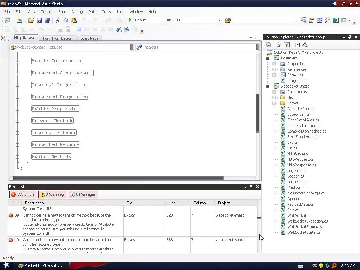The image size is (360, 270).
Task: Click Show All Files in Solution Explorer
Action: [x=278, y=45]
